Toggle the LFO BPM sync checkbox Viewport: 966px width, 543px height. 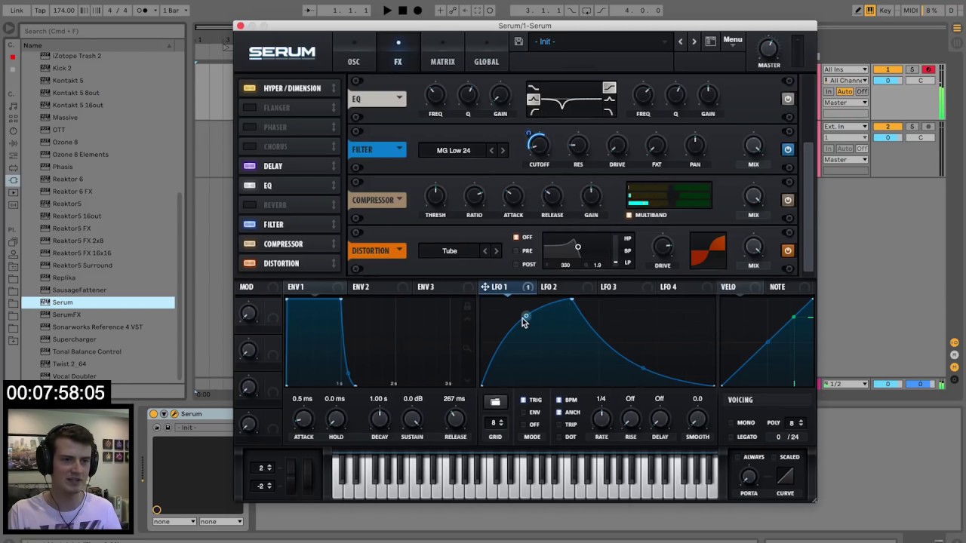(x=559, y=400)
